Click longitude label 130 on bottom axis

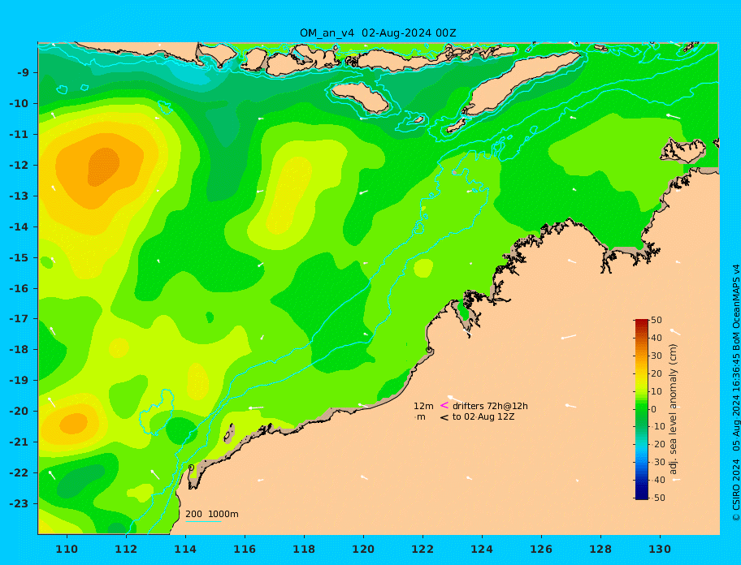click(x=660, y=549)
